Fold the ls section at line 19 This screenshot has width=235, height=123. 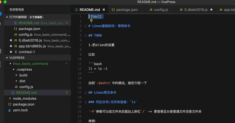(x=85, y=102)
